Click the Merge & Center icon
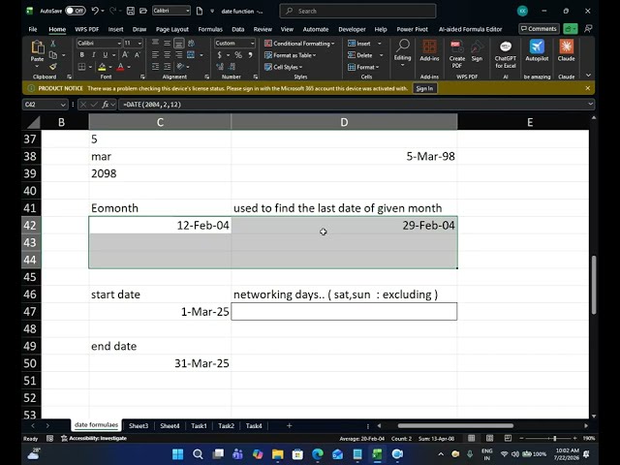620x465 pixels. click(x=191, y=55)
